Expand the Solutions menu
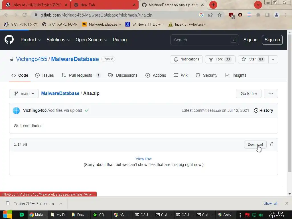 pos(58,40)
